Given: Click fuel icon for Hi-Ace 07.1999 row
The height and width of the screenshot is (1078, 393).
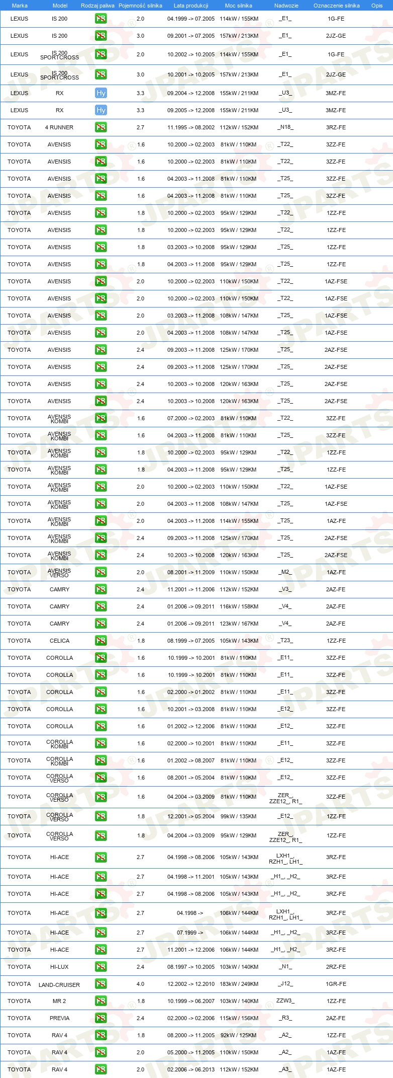Looking at the screenshot, I should pos(101,933).
